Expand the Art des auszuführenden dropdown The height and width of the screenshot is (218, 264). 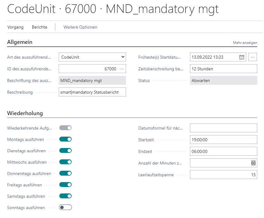coord(92,57)
